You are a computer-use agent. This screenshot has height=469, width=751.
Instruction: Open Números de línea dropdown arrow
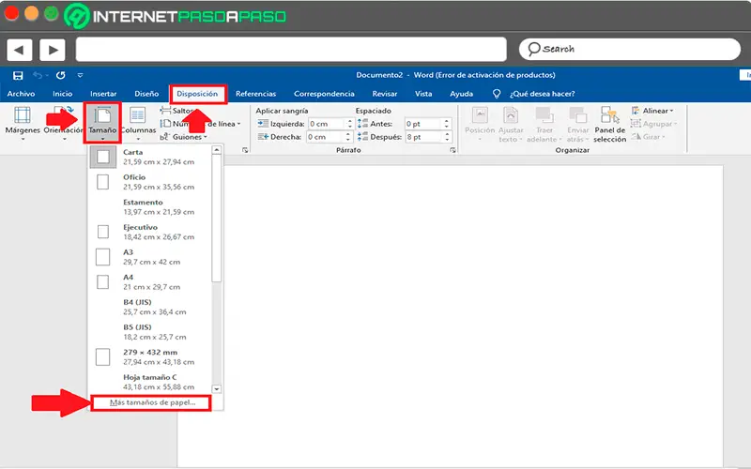[238, 124]
